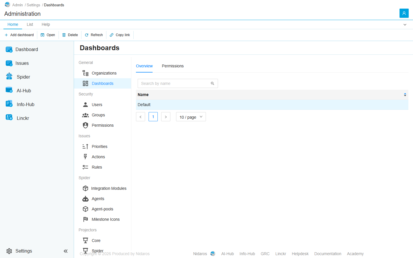Screen dimensions: 413x258
Task: Click the search magnifier icon
Action: point(213,83)
